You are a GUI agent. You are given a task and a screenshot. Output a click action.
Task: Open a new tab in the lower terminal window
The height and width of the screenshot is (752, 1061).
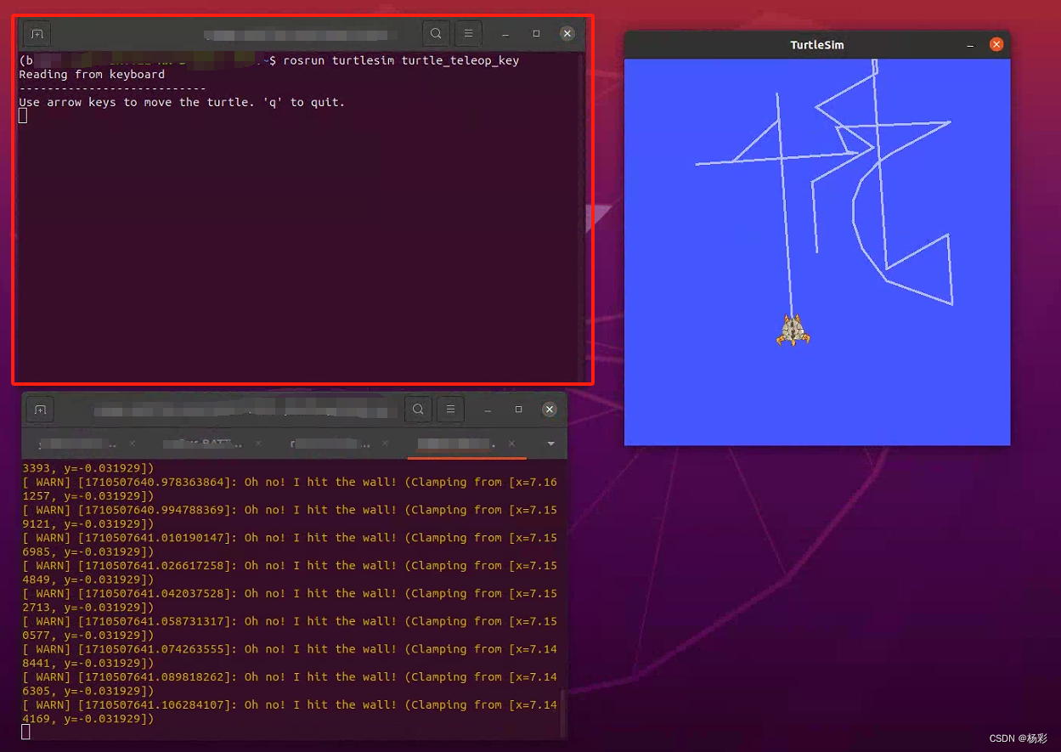click(x=40, y=410)
